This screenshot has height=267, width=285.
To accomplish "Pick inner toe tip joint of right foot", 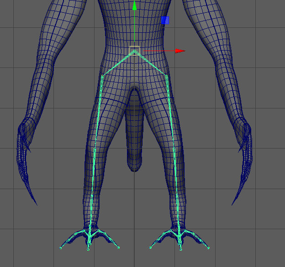I will (x=150, y=248).
